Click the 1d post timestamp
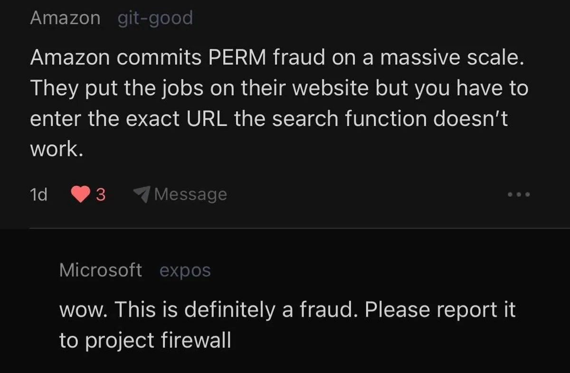This screenshot has height=373, width=570. pyautogui.click(x=38, y=194)
